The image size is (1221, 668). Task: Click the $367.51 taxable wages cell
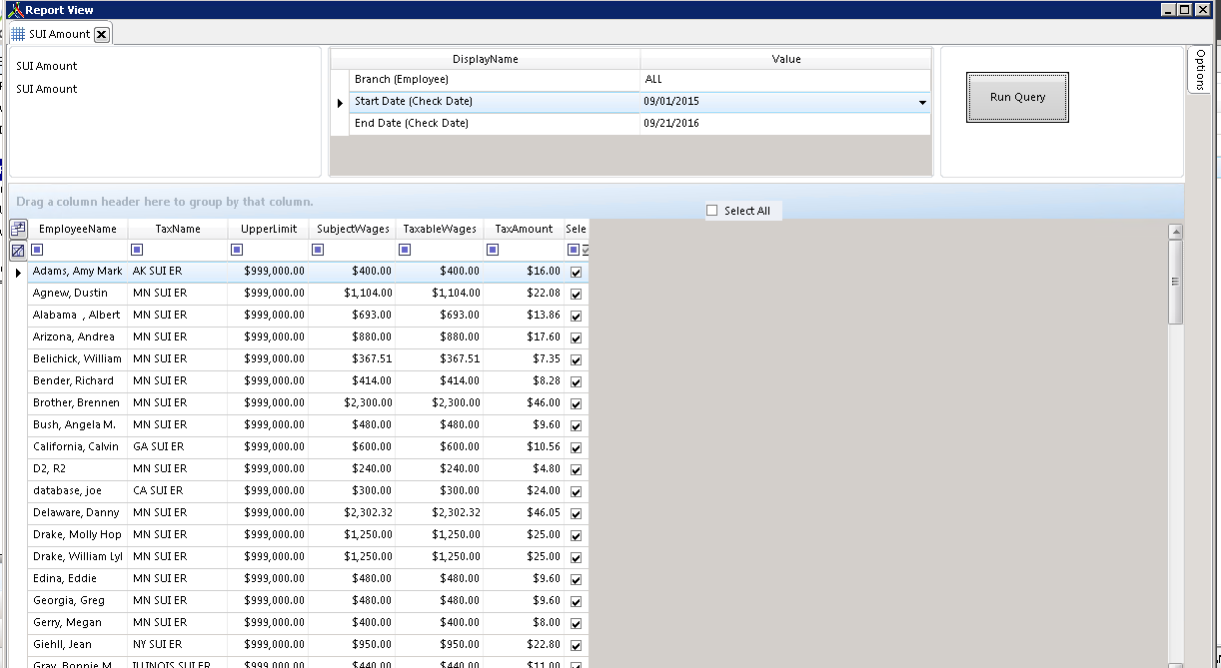click(440, 359)
